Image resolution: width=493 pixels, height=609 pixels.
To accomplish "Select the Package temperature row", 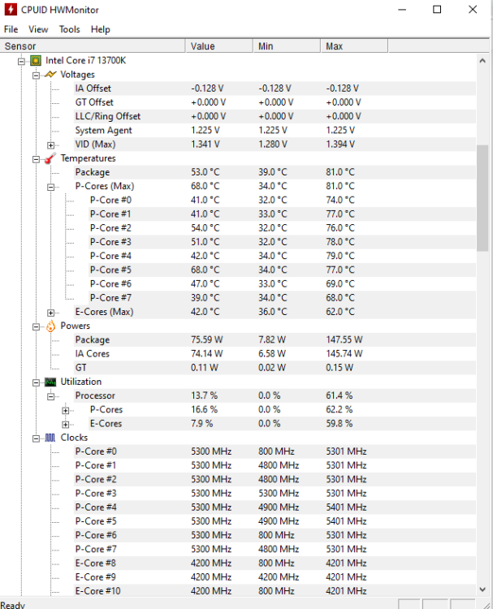I will [x=275, y=172].
